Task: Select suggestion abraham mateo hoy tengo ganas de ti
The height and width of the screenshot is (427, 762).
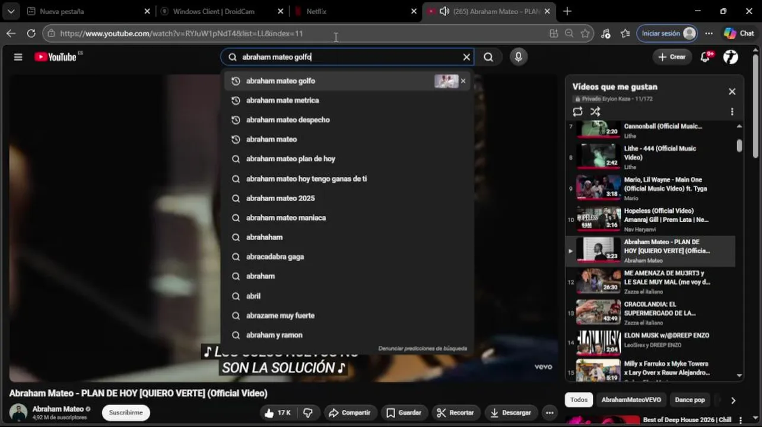Action: [347, 179]
